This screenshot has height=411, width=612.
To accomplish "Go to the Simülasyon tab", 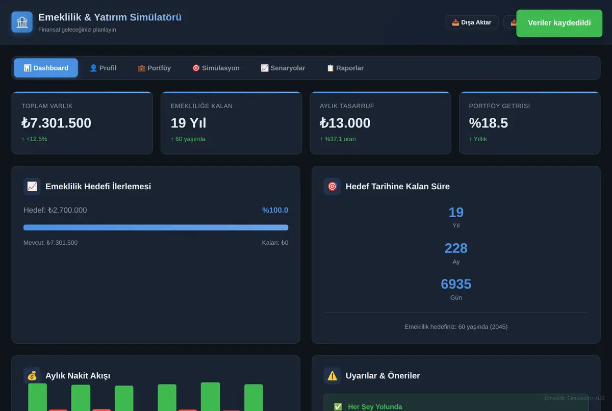I will pos(216,68).
